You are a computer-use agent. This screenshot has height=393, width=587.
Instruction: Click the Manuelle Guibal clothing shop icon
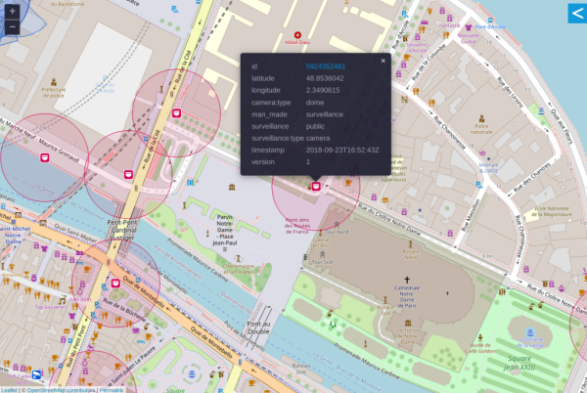[x=469, y=27]
